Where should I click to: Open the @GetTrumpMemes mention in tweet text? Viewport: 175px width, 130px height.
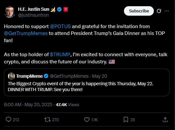26,33
